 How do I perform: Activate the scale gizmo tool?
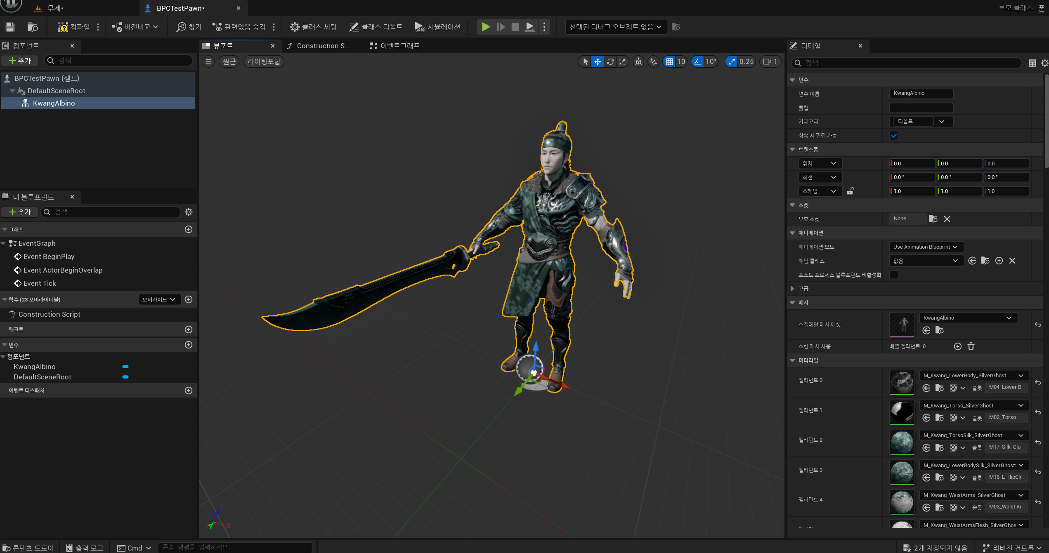(622, 61)
